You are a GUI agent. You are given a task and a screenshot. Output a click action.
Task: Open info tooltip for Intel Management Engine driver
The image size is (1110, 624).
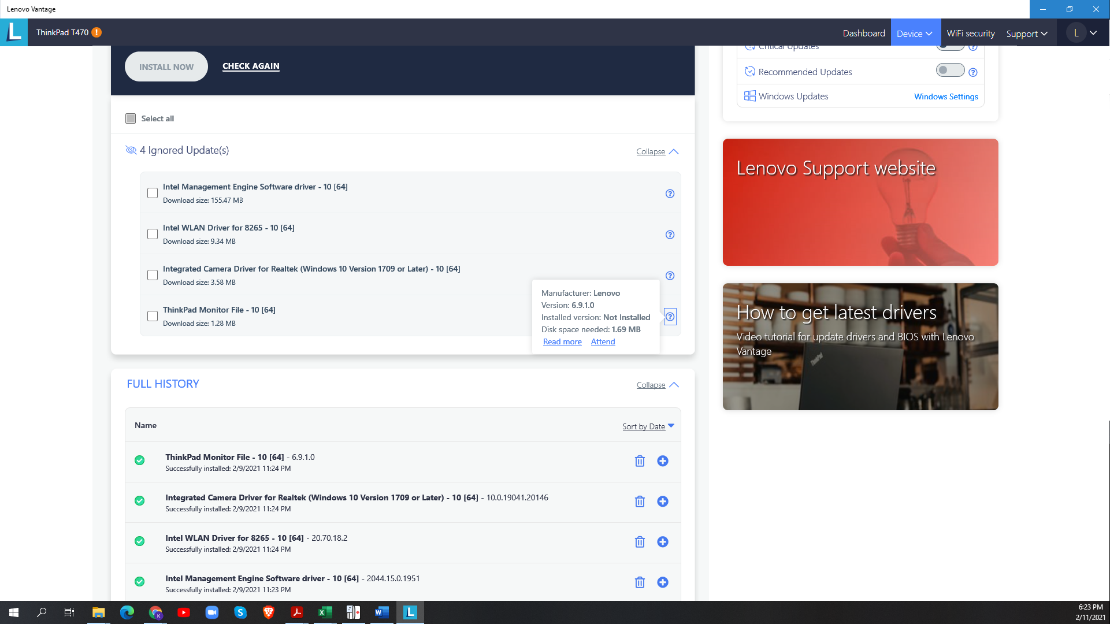(670, 194)
